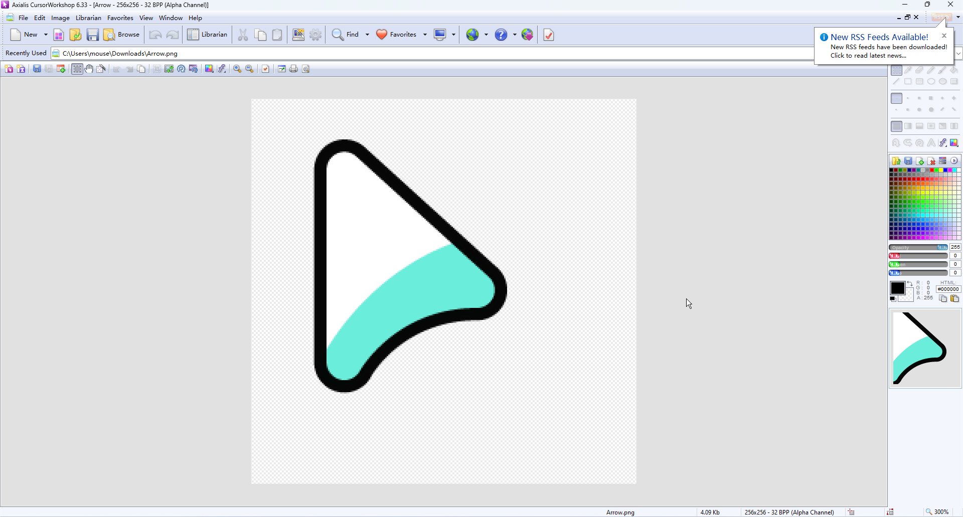Click the Librarian toolbar button

pos(208,35)
